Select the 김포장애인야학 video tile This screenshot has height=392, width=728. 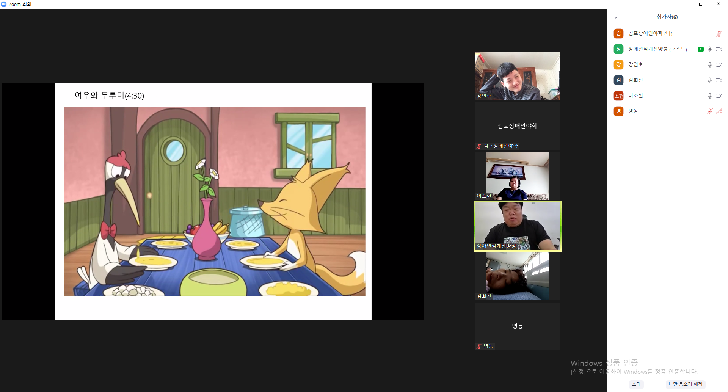point(517,126)
